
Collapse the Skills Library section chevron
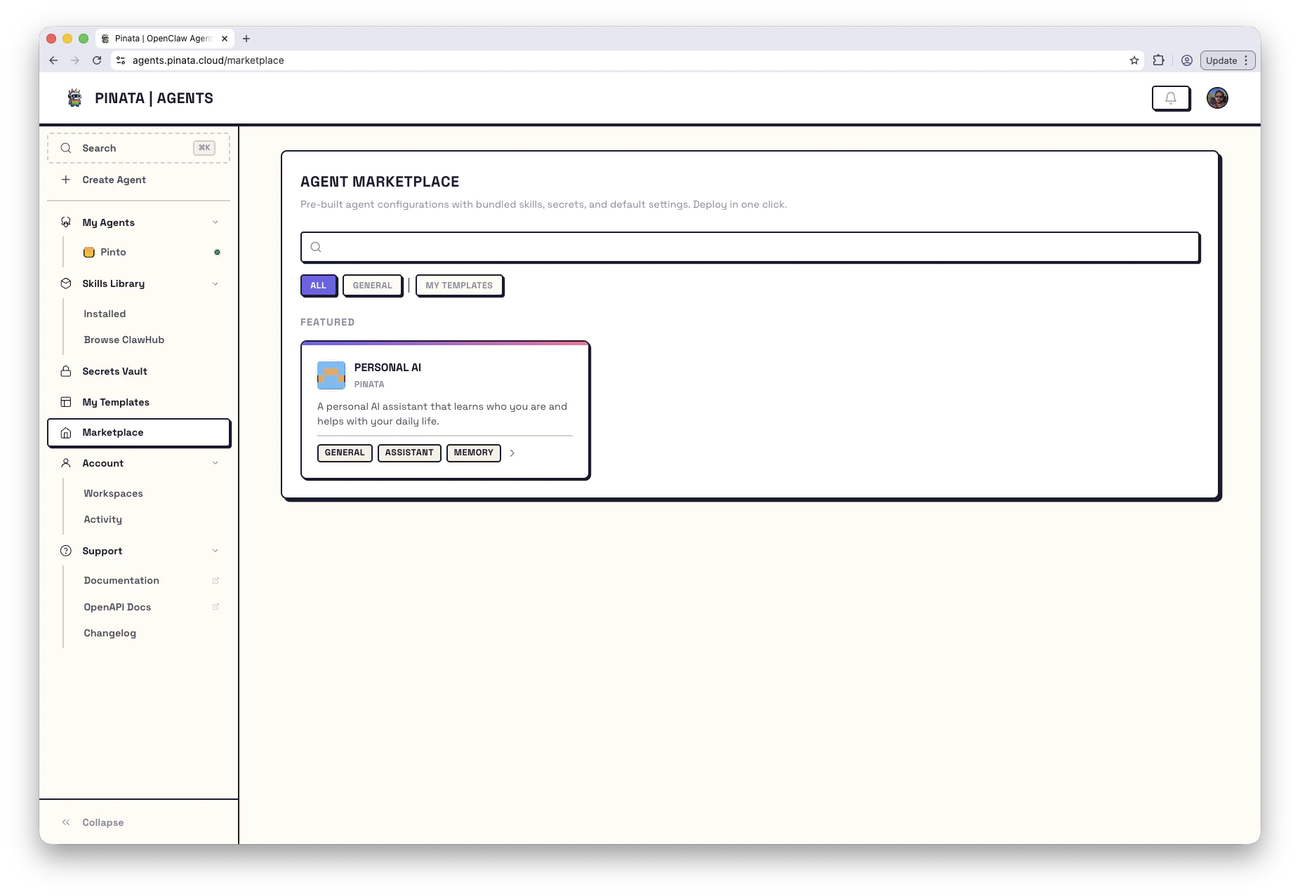tap(215, 283)
